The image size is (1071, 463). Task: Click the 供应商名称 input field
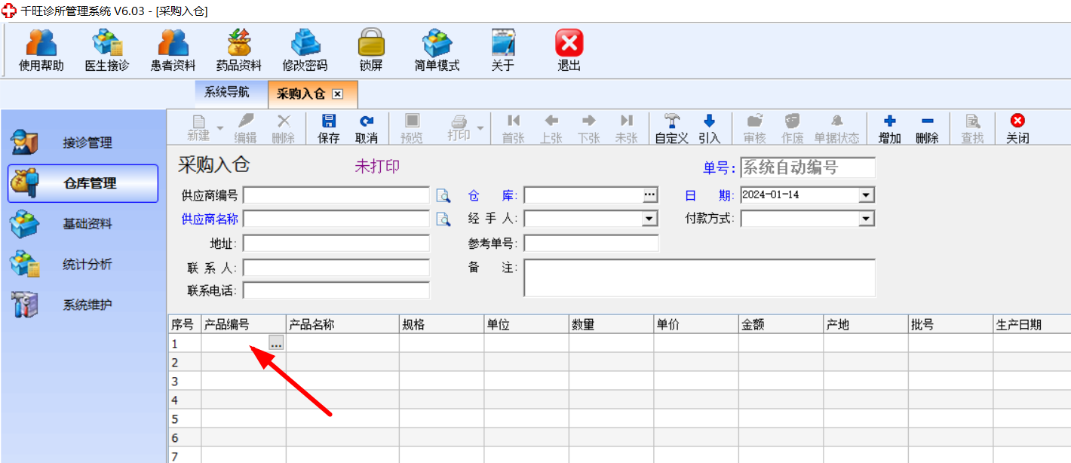pyautogui.click(x=336, y=219)
